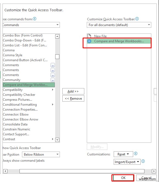
Task: Confirm with the OK button
Action: (x=123, y=178)
